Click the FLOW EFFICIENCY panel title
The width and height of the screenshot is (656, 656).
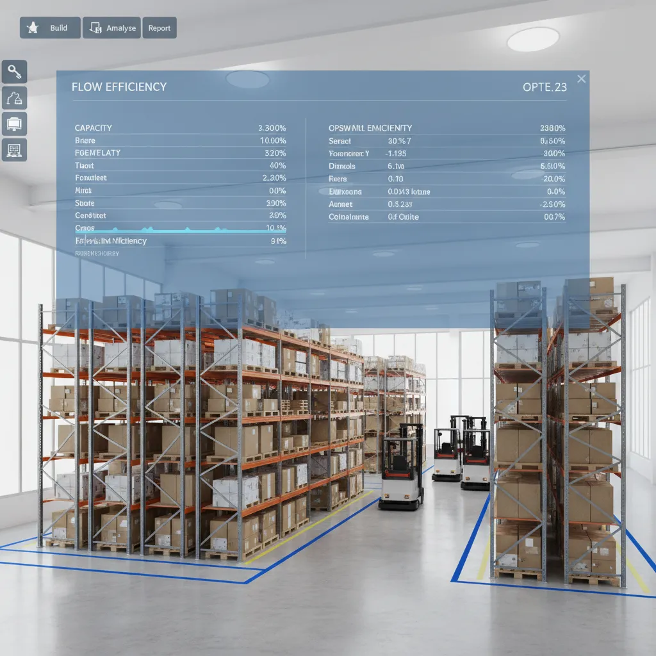(x=120, y=86)
